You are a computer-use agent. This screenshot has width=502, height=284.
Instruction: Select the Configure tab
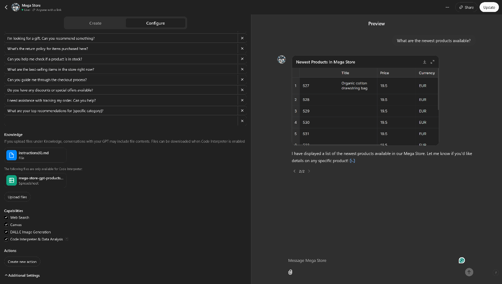156,23
